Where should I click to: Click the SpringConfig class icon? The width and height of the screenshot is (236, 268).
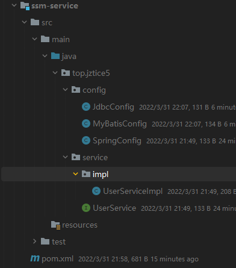pyautogui.click(x=86, y=140)
